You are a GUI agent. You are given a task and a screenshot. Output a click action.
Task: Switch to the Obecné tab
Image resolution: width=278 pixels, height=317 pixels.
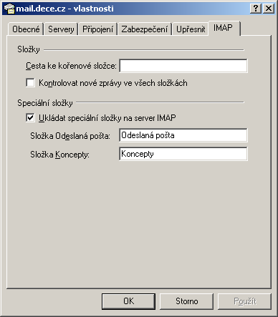click(x=26, y=29)
